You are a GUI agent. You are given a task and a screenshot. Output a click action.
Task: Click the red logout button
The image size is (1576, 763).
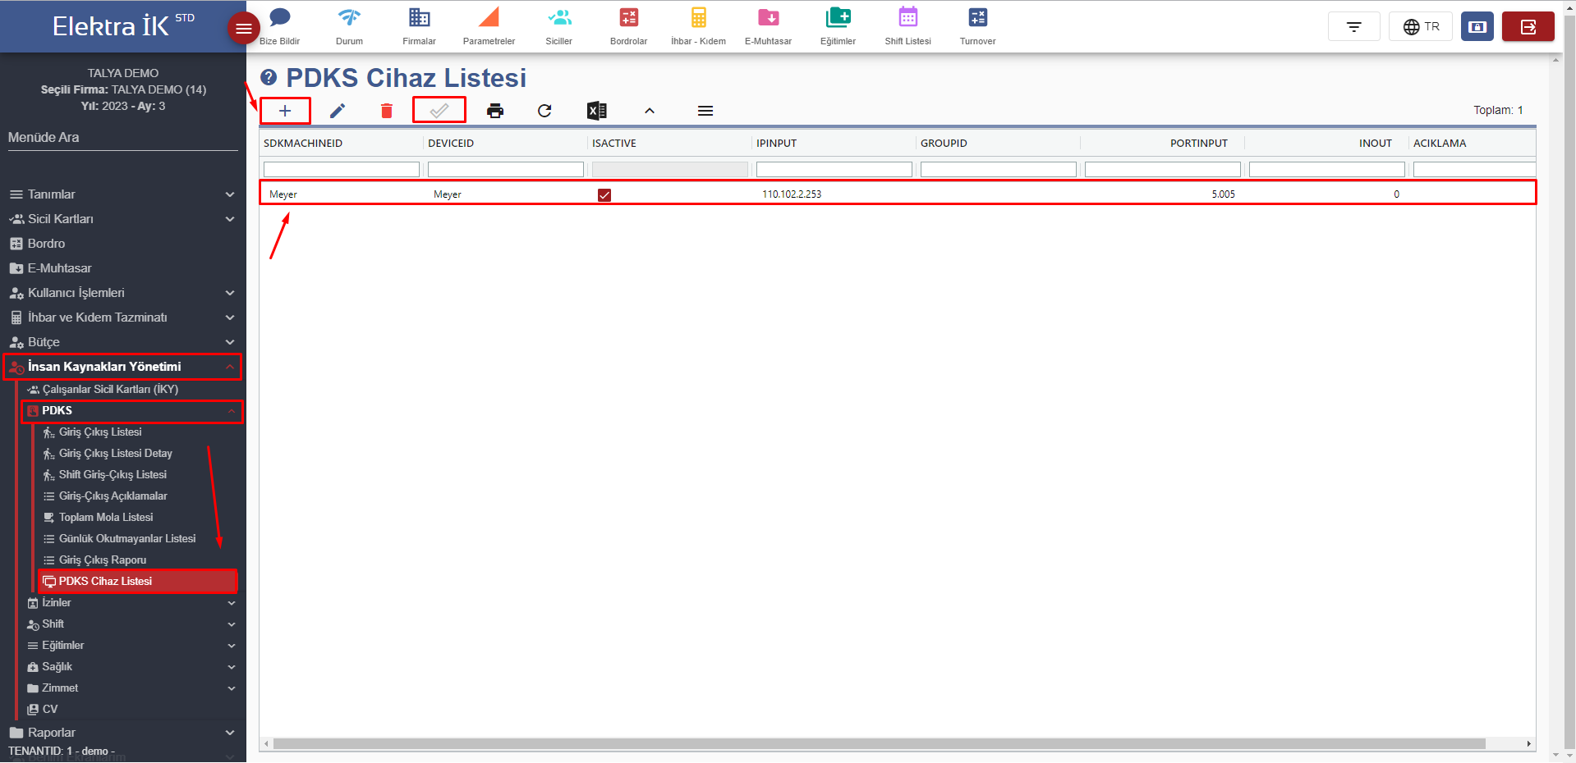click(1528, 27)
